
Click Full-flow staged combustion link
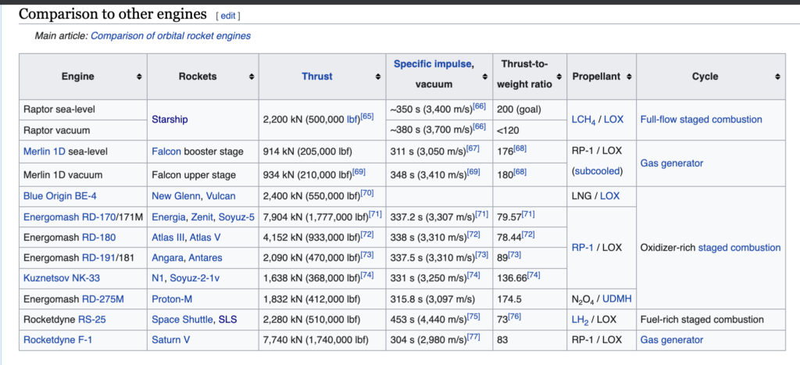701,120
